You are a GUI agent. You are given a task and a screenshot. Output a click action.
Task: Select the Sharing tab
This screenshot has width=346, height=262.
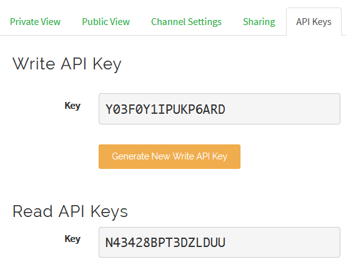tap(259, 22)
